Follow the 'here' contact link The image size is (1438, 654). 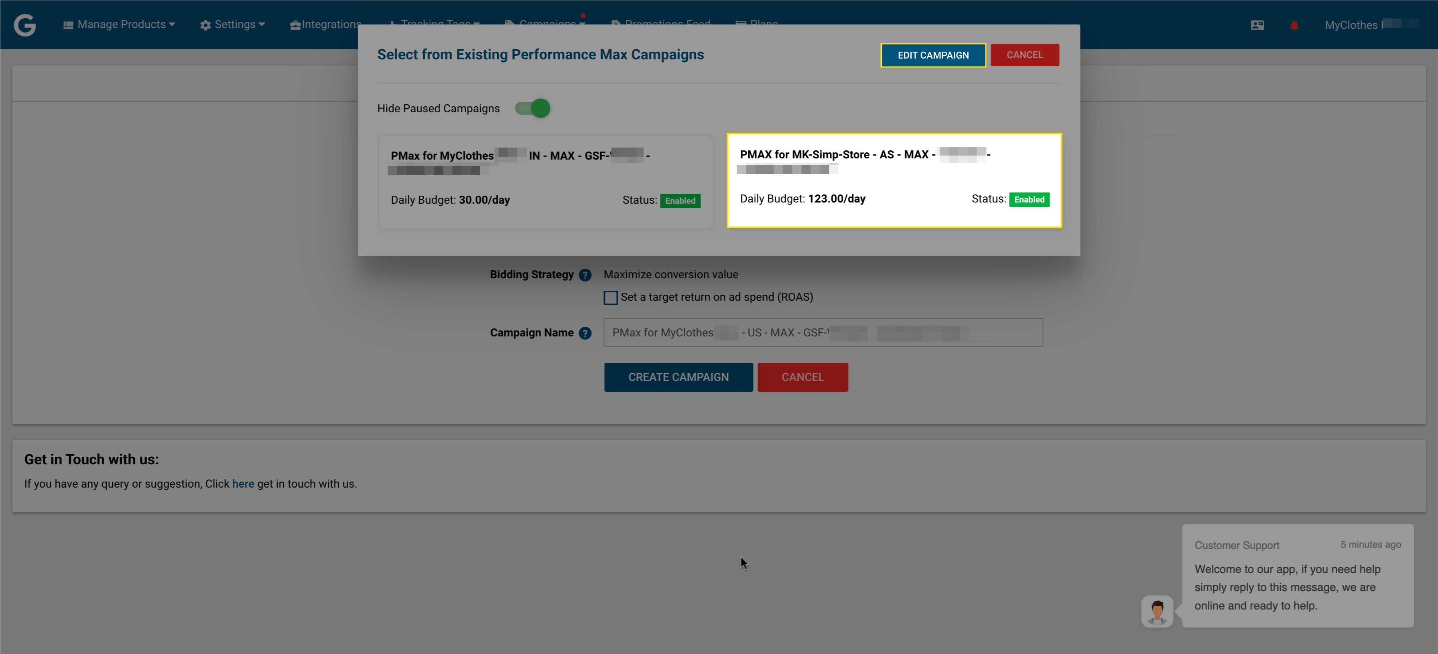243,484
